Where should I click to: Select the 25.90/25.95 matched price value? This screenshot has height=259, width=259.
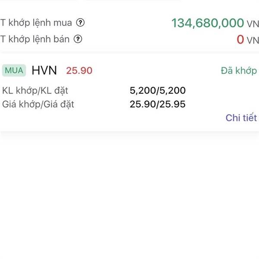[158, 104]
